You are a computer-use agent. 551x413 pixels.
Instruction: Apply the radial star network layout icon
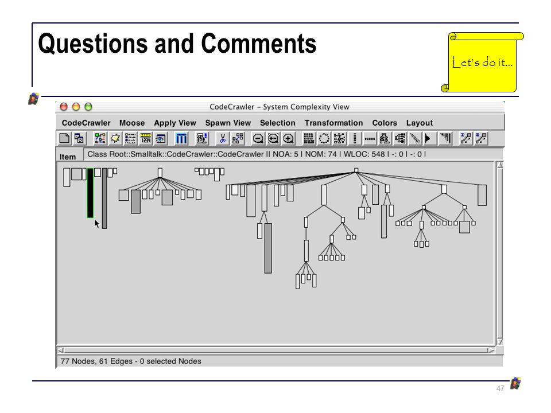pos(339,138)
